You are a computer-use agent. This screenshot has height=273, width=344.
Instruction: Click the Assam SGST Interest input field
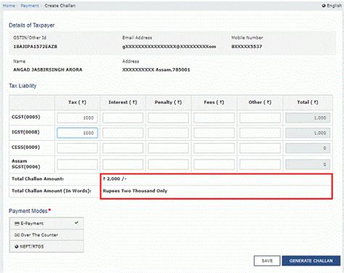coord(123,164)
